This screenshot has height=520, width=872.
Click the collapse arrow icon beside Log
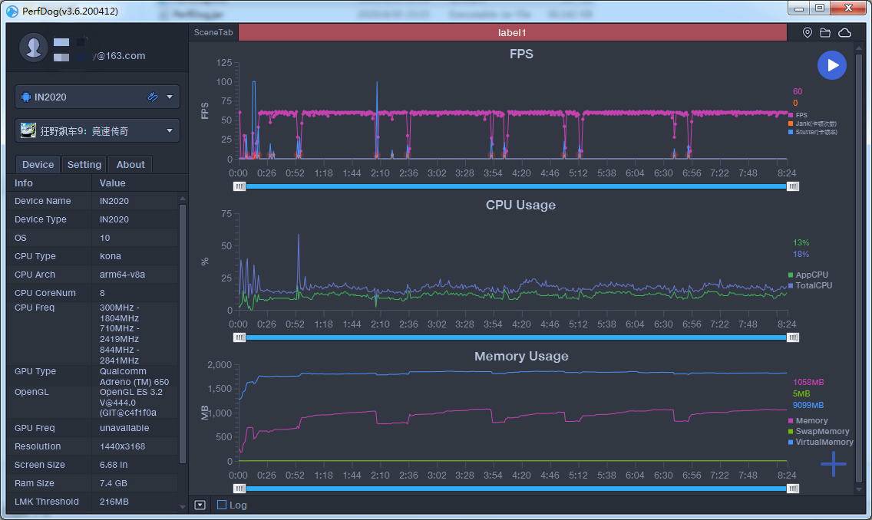pos(200,505)
